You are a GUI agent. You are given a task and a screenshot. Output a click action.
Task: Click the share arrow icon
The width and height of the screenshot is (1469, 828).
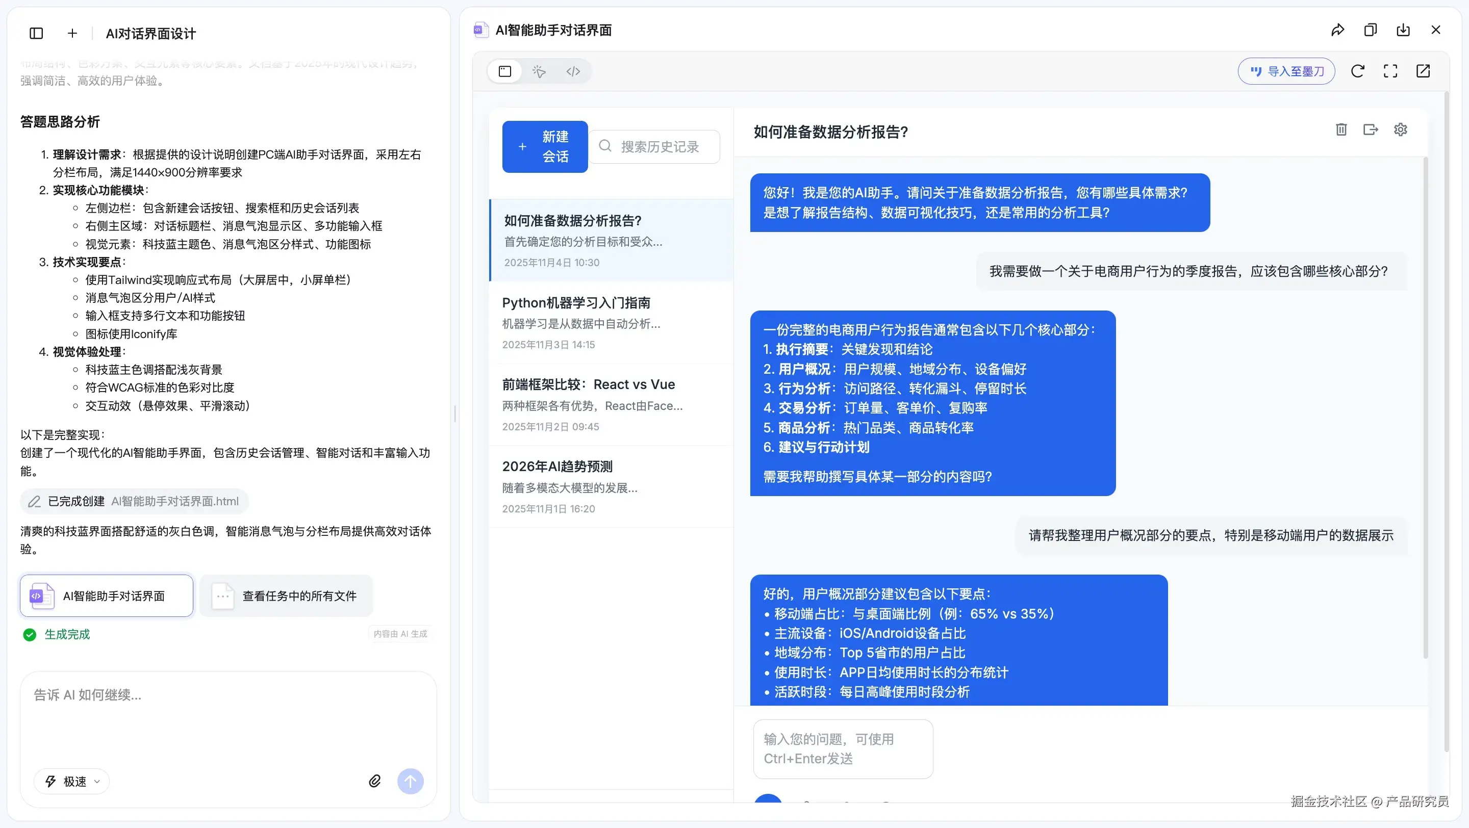coord(1337,30)
